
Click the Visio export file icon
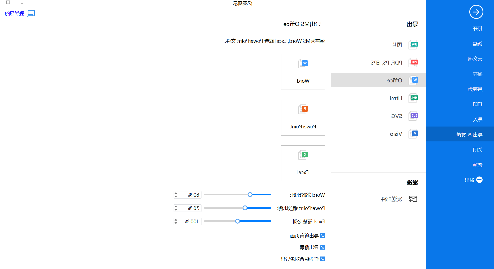(x=414, y=134)
